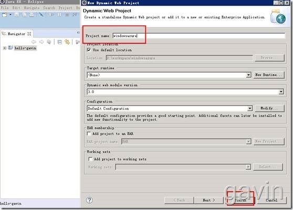Click the Navigator Forward arrow icon
The image size is (293, 210).
(x=41, y=42)
